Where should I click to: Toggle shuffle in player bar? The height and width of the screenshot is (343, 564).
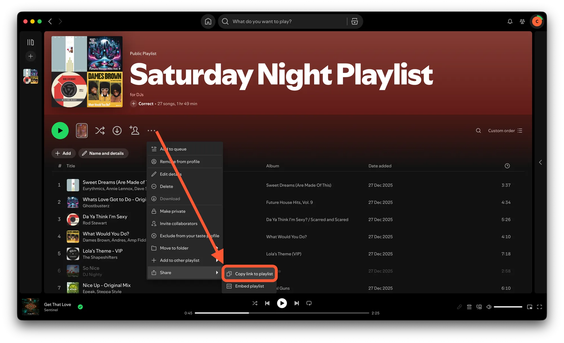point(255,303)
